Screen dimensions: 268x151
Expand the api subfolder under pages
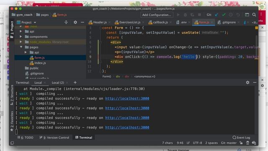coord(26,52)
